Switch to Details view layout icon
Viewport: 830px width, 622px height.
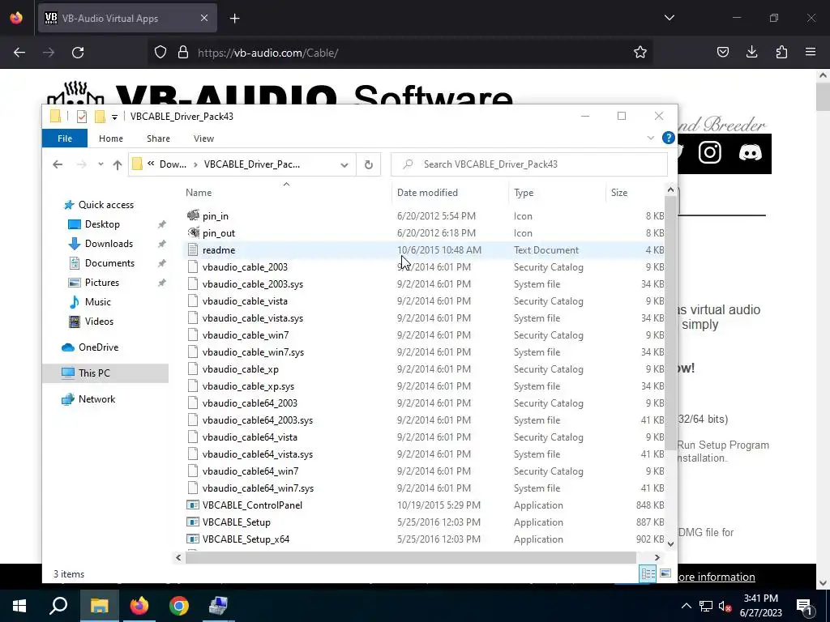pos(648,573)
